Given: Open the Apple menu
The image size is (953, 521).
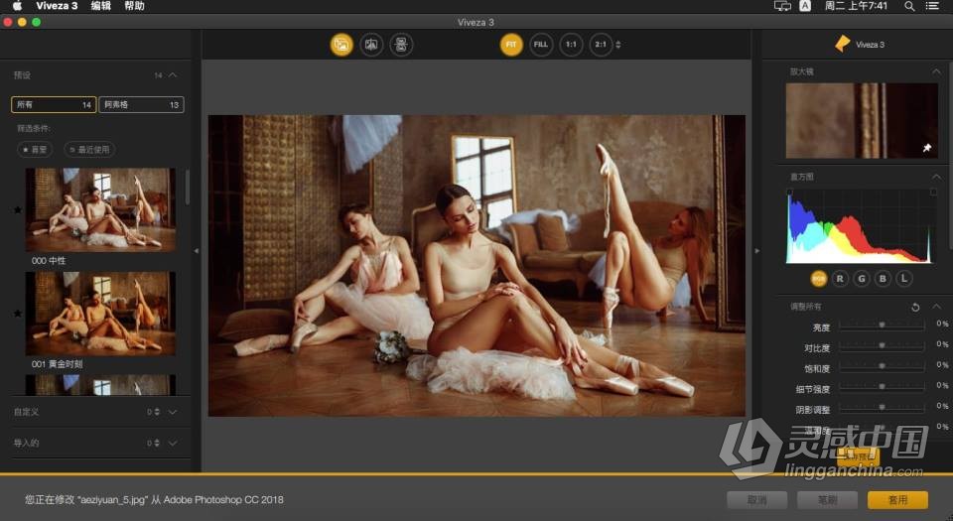Looking at the screenshot, I should coord(17,6).
